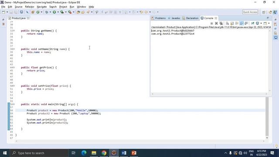Click the Search flashlight toolbar icon
The image size is (279, 157).
(x=88, y=12)
